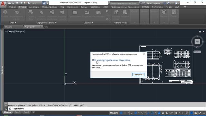Image resolution: width=206 pixels, height=116 pixels.
Task: Click the ViewCube top face
Action: [197, 42]
